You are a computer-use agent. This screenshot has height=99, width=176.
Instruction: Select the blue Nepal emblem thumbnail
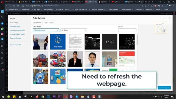point(58,42)
